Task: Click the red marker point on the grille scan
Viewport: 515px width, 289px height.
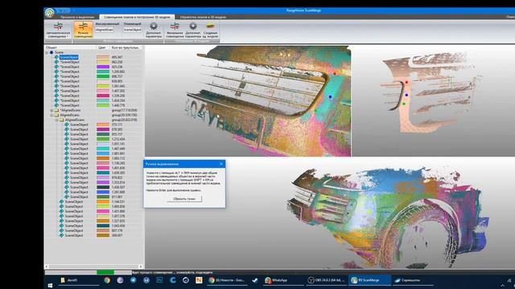Action: click(x=335, y=73)
